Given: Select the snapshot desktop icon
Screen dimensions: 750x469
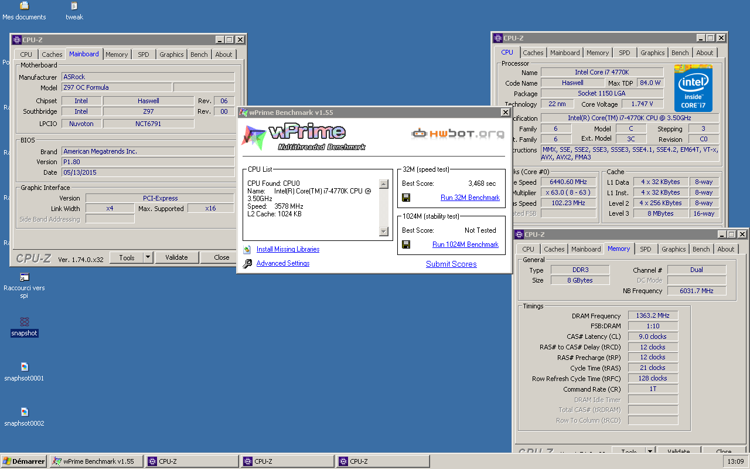Looking at the screenshot, I should (24, 322).
